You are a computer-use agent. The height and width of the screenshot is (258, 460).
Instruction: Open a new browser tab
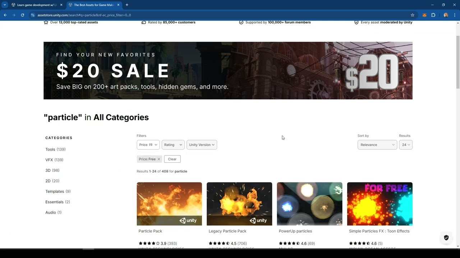[x=127, y=5]
